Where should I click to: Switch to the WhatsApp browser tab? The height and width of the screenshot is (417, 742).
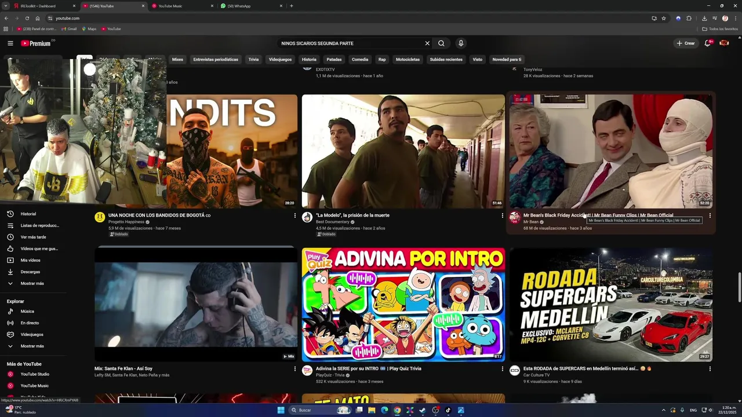[x=252, y=6]
